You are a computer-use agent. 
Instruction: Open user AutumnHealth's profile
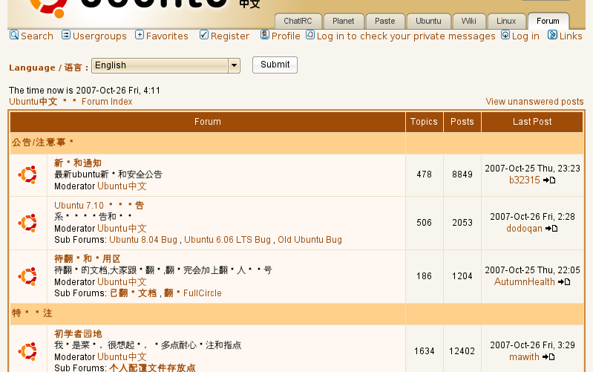(x=525, y=282)
